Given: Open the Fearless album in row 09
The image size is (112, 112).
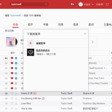Looking at the screenshot, I should tap(87, 98).
